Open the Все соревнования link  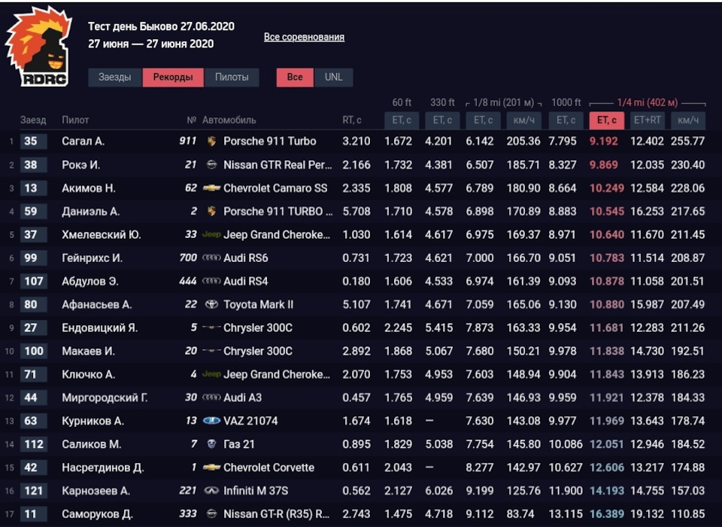click(304, 37)
